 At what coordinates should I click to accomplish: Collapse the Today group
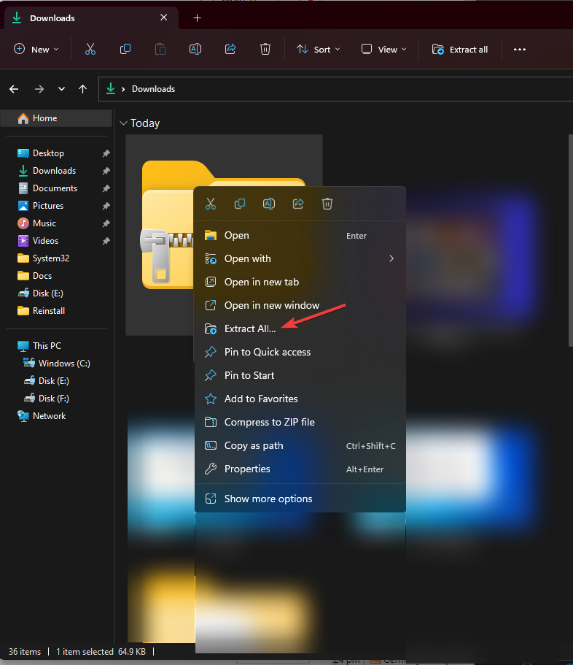(x=123, y=123)
